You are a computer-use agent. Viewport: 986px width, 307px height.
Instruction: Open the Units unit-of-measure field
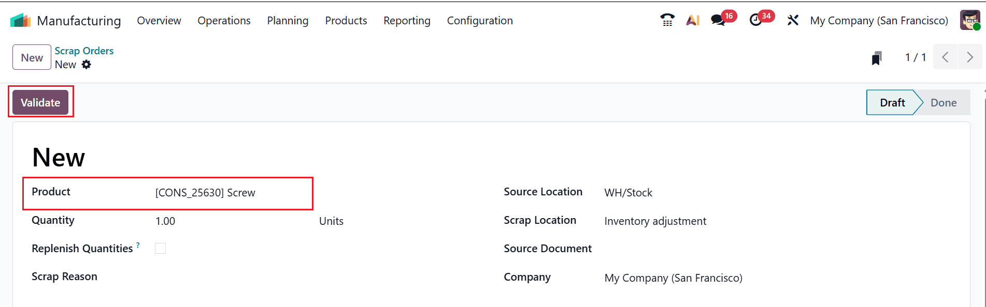[x=332, y=221]
